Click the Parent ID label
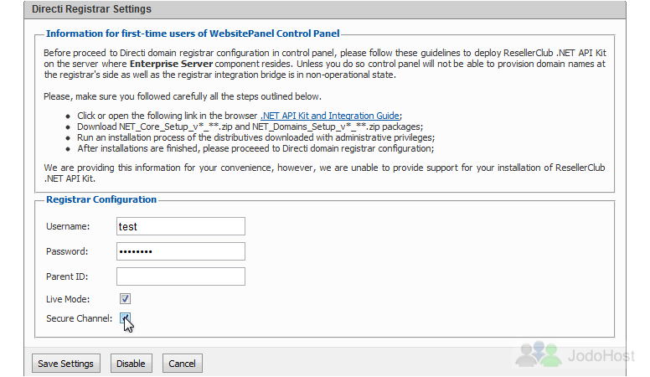 [67, 276]
